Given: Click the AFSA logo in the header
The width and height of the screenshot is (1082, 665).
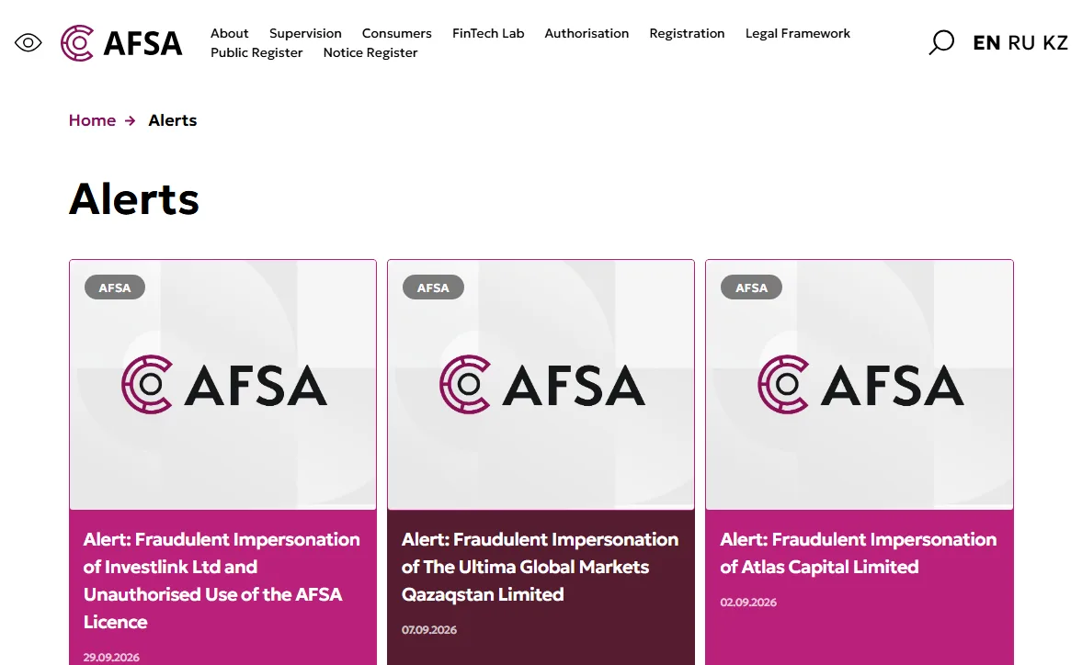Looking at the screenshot, I should 121,43.
